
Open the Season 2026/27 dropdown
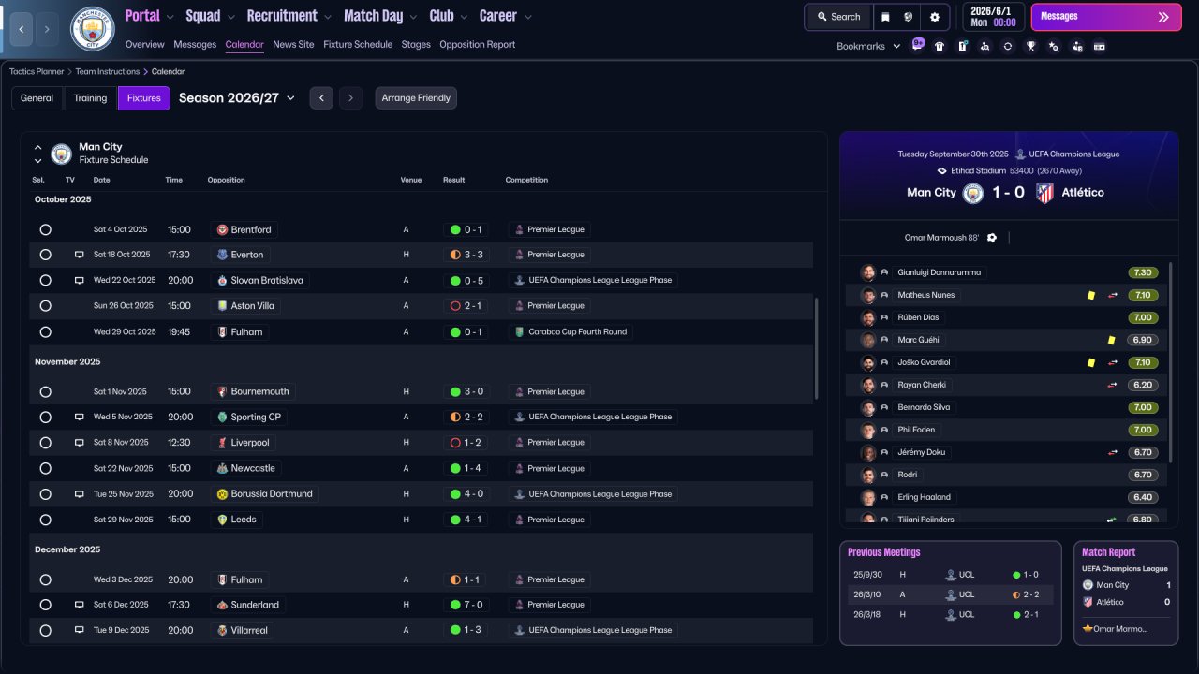coord(237,98)
